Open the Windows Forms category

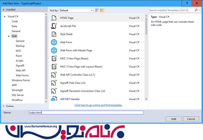pyautogui.click(x=20, y=80)
